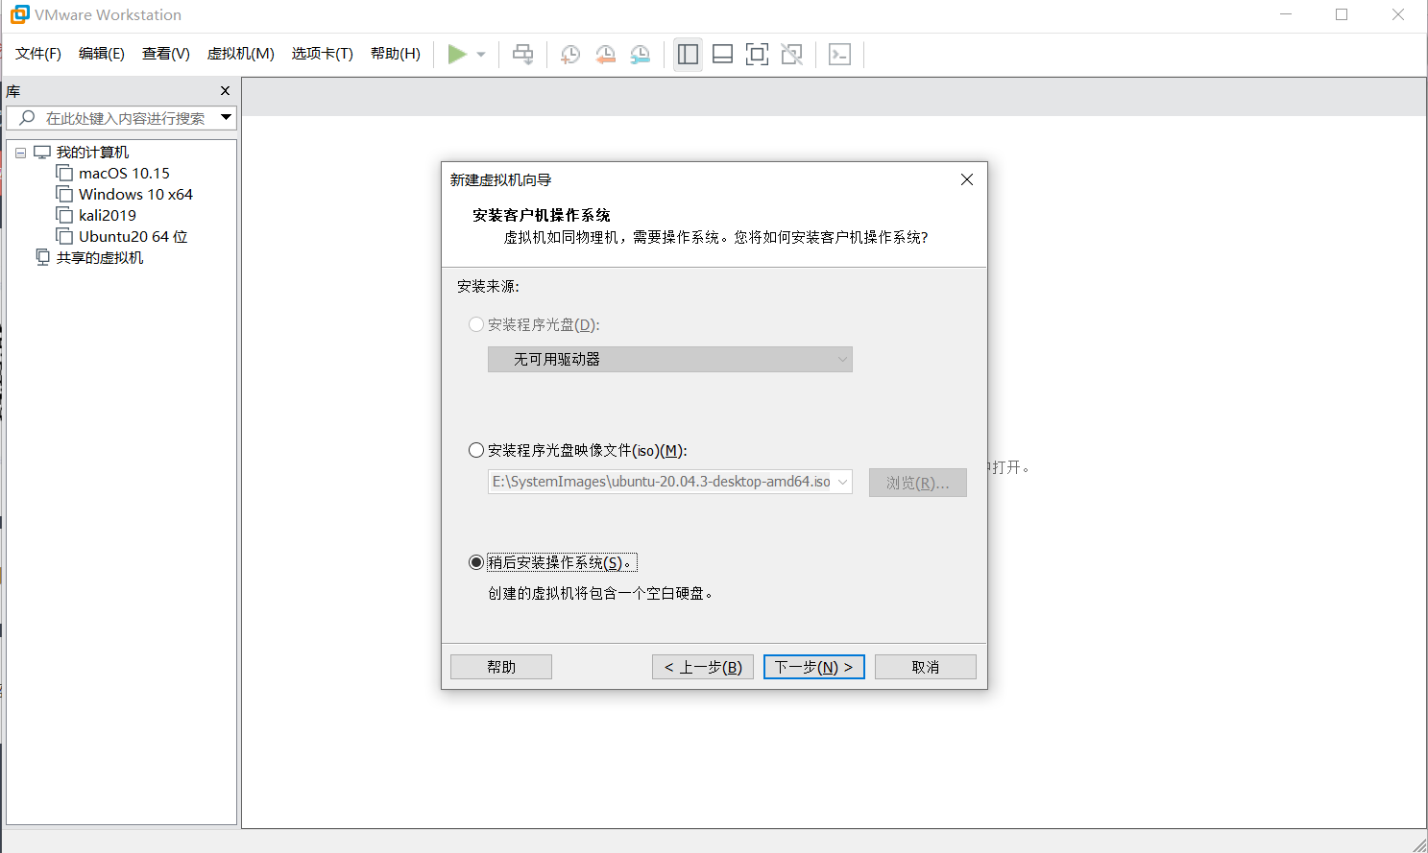
Task: Select 我的计算机 in the library tree
Action: pos(92,153)
